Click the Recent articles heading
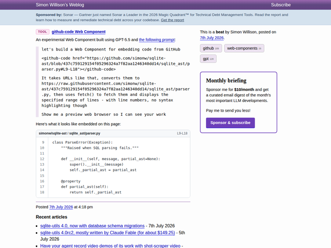Image resolution: width=331 pixels, height=248 pixels. [x=51, y=217]
